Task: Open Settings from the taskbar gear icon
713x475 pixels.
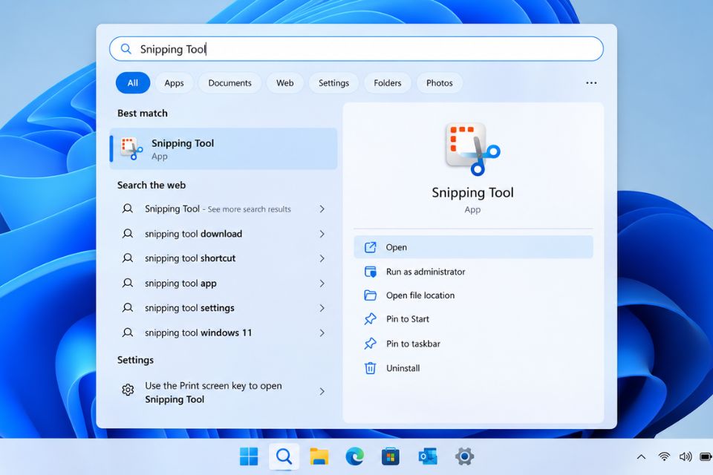Action: click(464, 456)
